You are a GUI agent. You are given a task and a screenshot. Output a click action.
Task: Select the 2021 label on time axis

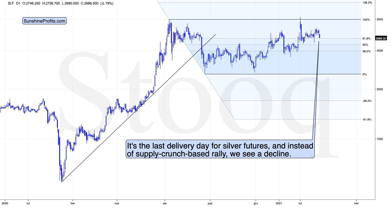point(279,203)
